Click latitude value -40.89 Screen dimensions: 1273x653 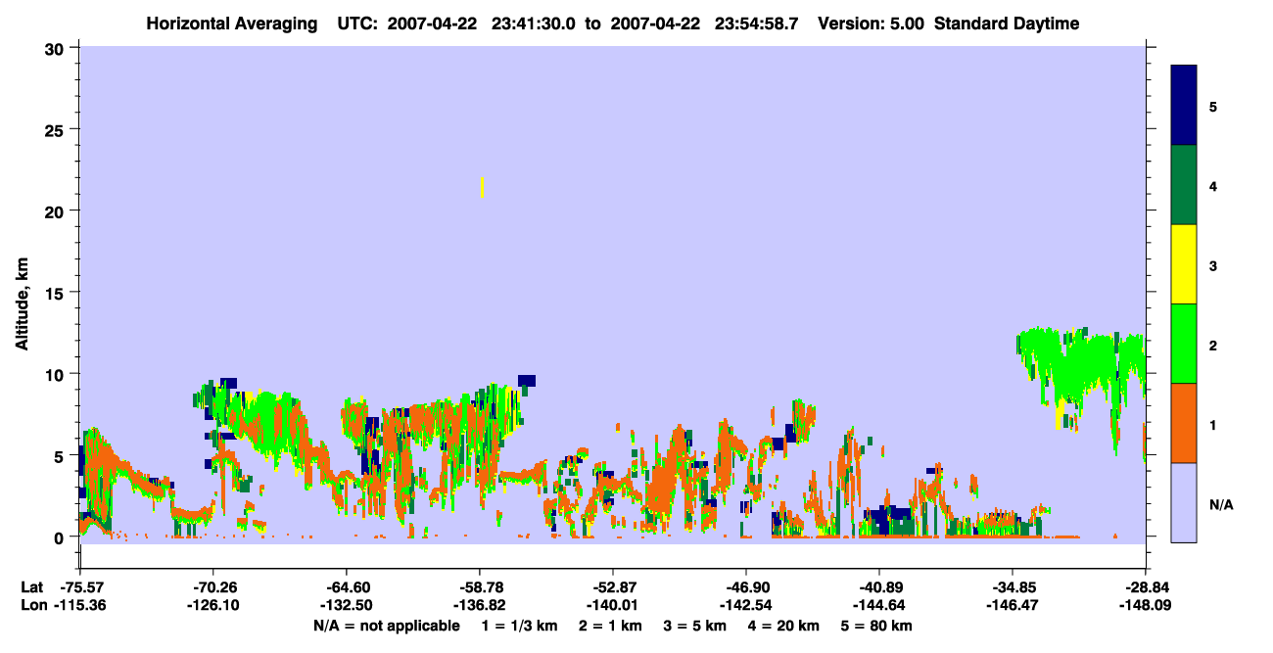pyautogui.click(x=878, y=587)
